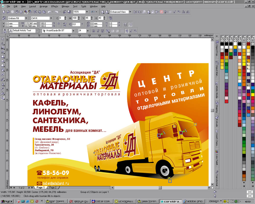Click the Copy icon in the toolbar

[40, 12]
